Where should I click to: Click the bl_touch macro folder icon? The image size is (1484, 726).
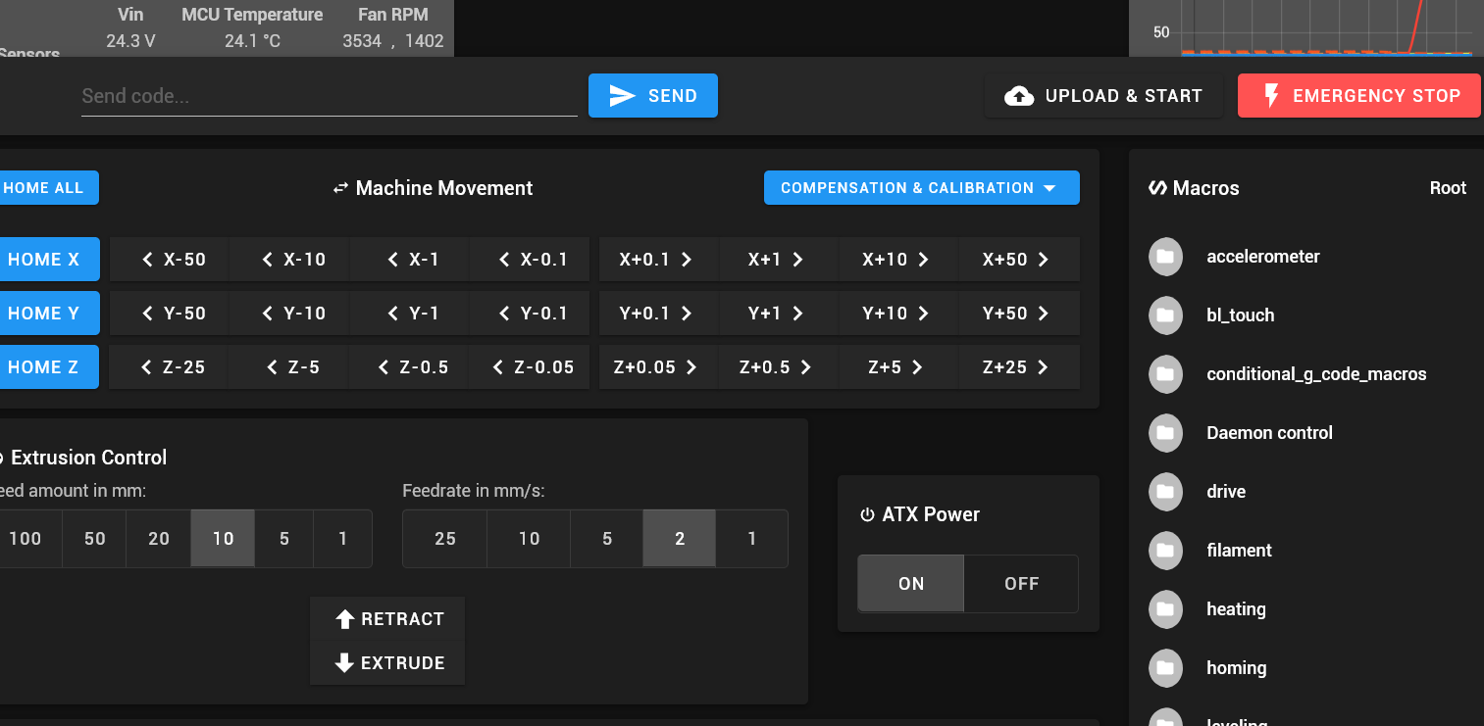coord(1165,315)
